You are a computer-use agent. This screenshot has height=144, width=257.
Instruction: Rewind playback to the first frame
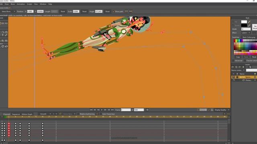point(91,110)
